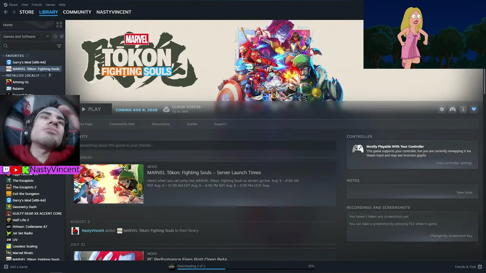Filter by ready-to-play circle icon
The width and height of the screenshot is (486, 273).
[62, 36]
